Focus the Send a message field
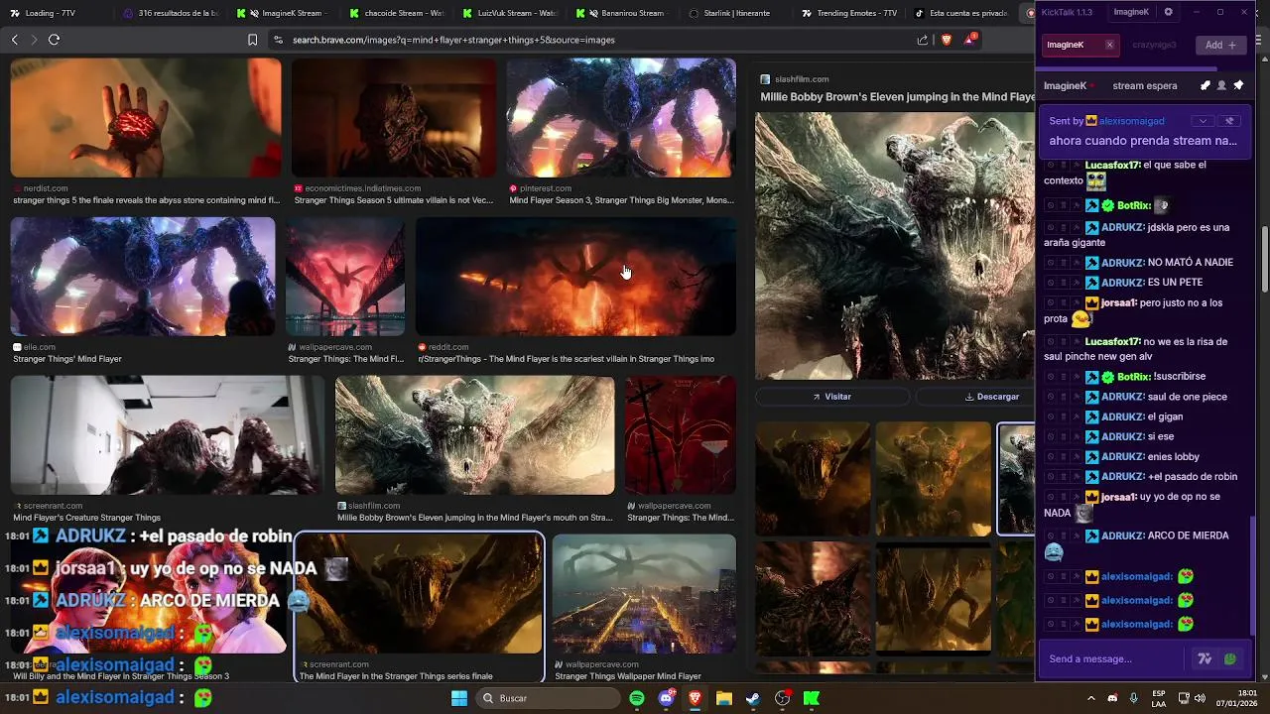Image resolution: width=1270 pixels, height=714 pixels. [1111, 658]
